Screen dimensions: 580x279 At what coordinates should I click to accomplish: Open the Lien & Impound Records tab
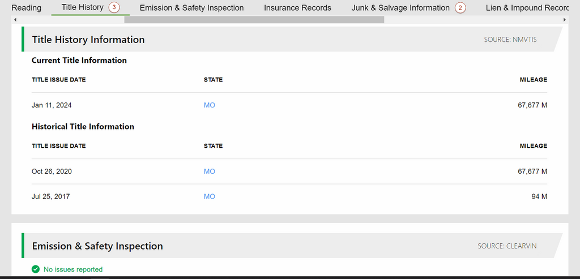[x=528, y=8]
